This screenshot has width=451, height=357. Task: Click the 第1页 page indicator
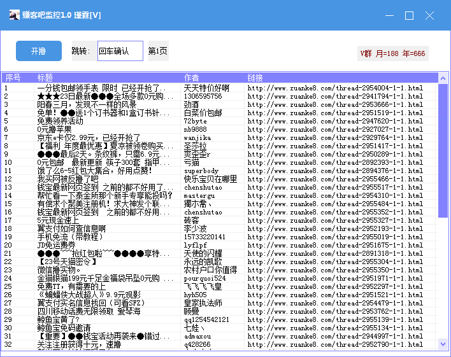(158, 51)
